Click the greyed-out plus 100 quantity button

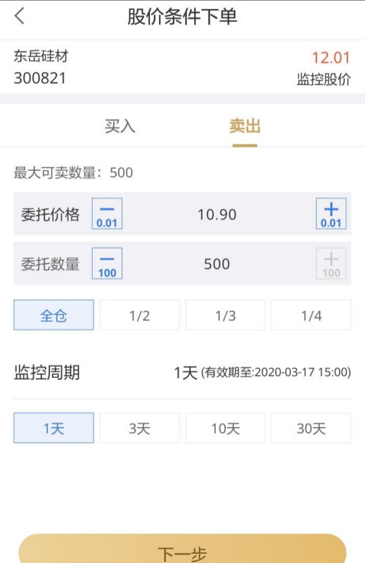[331, 263]
